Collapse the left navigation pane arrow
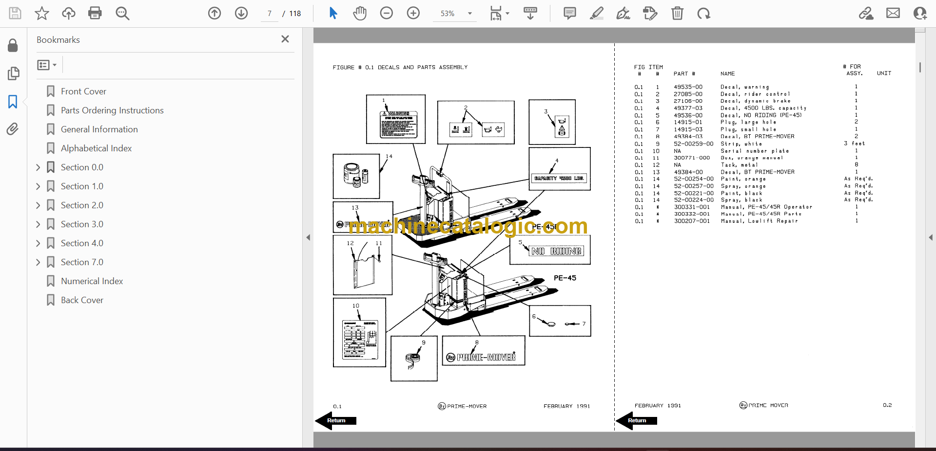 (308, 237)
